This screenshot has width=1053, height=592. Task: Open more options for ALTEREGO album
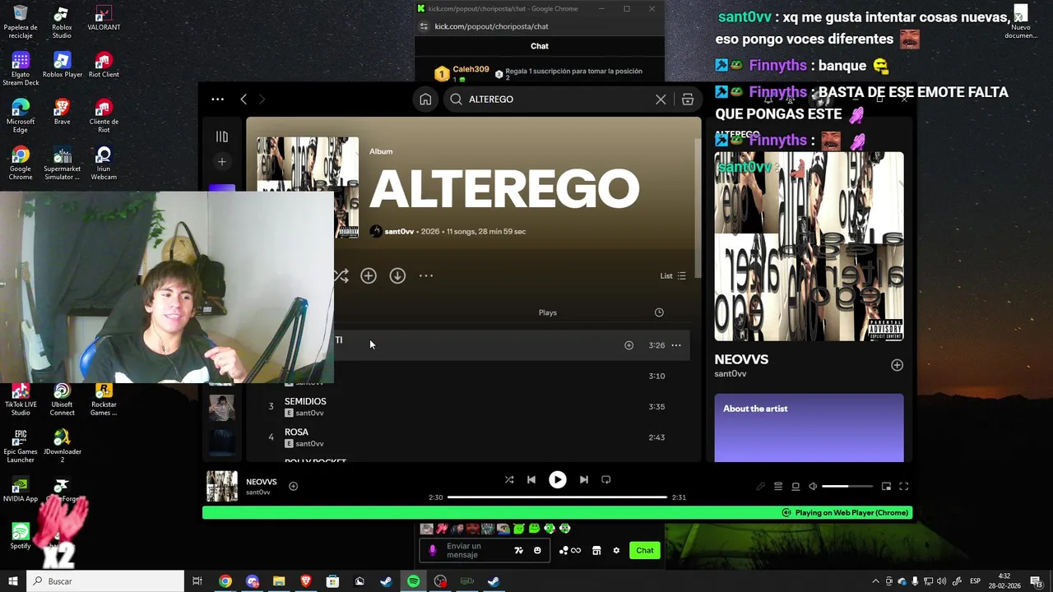tap(426, 276)
